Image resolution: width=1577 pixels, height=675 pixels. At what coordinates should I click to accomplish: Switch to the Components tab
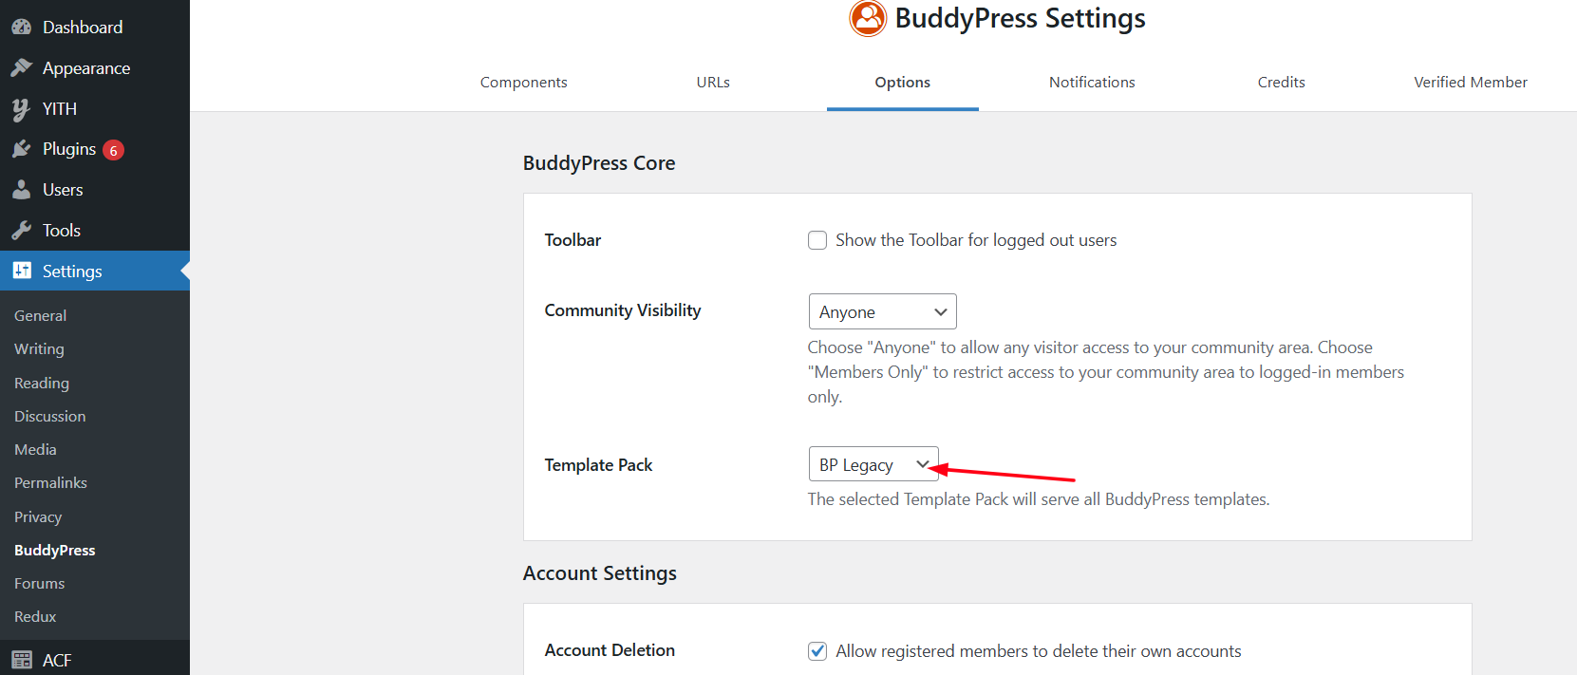(523, 83)
